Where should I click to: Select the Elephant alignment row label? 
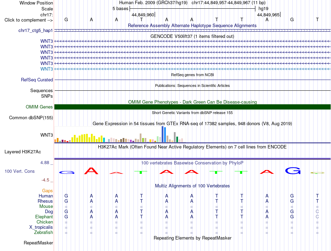(44, 217)
